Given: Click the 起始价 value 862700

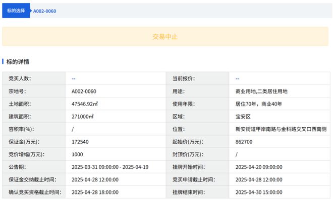Looking at the screenshot, I should [244, 142].
